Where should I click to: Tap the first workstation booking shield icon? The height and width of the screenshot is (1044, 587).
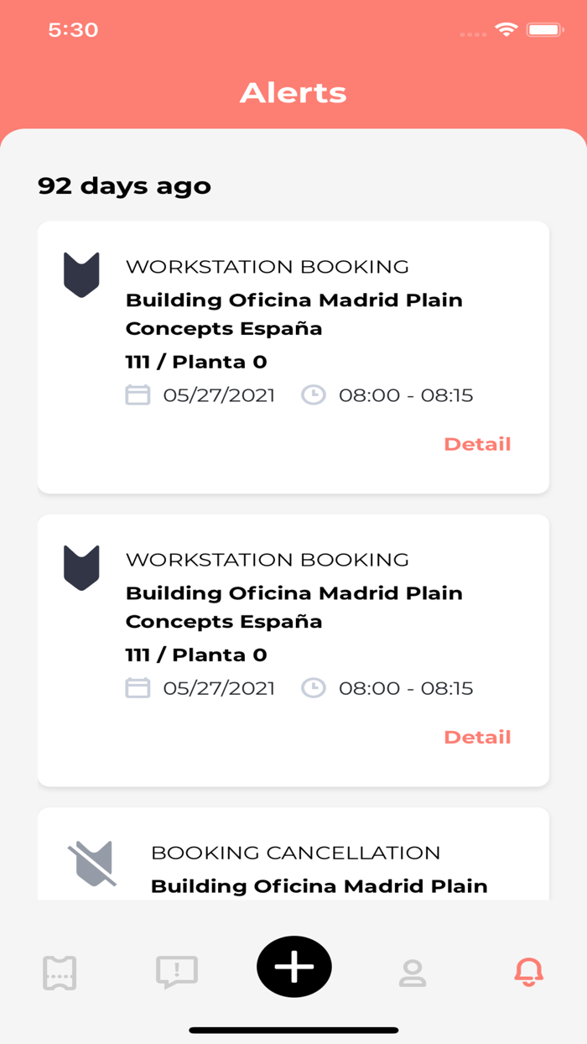click(81, 274)
